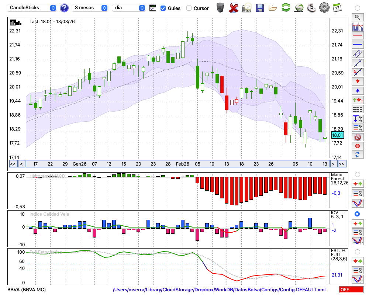369x295 pixels.
Task: Open the CandleSticks chart type dropdown
Action: [x=32, y=8]
